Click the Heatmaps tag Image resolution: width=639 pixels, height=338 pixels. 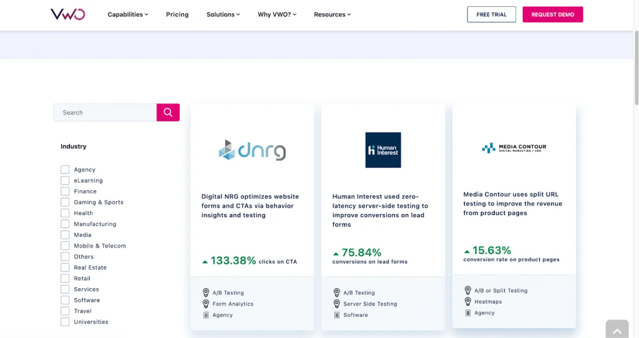(488, 302)
